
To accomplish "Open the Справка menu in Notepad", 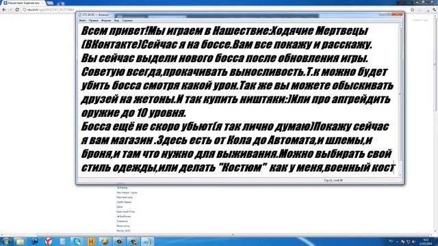I will [127, 20].
